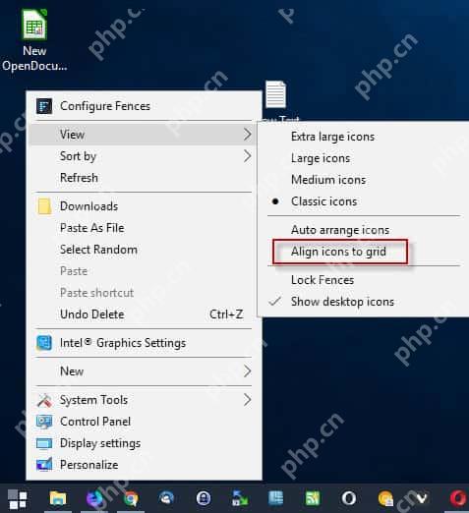Expand the New submenu chevron
The height and width of the screenshot is (513, 469).
click(x=248, y=371)
